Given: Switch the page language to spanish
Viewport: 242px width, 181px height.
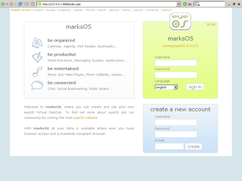Looking at the screenshot, I should click(x=167, y=10).
